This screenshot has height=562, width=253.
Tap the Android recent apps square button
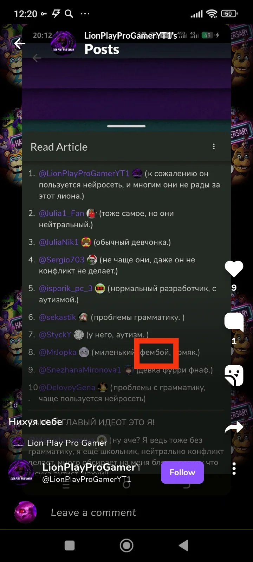tap(70, 545)
